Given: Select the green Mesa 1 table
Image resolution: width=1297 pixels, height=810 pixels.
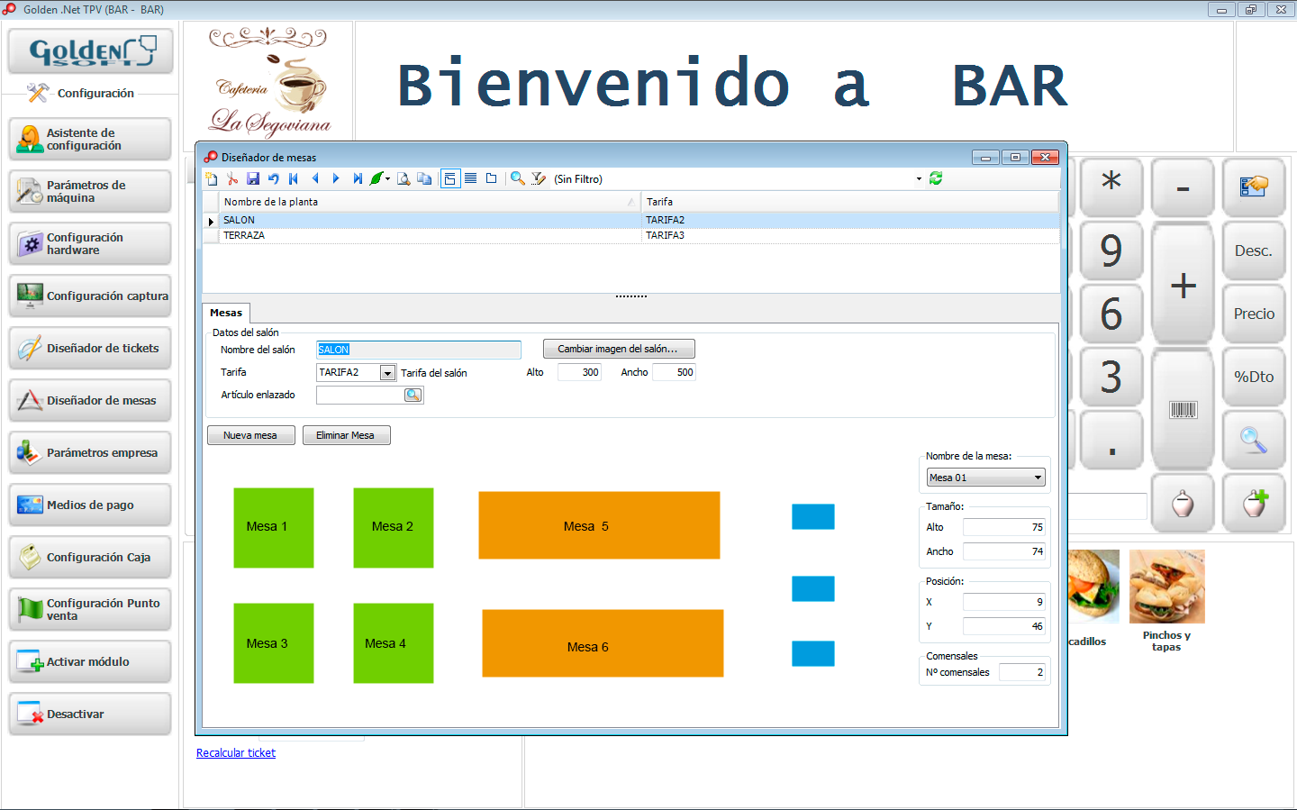Looking at the screenshot, I should [274, 528].
